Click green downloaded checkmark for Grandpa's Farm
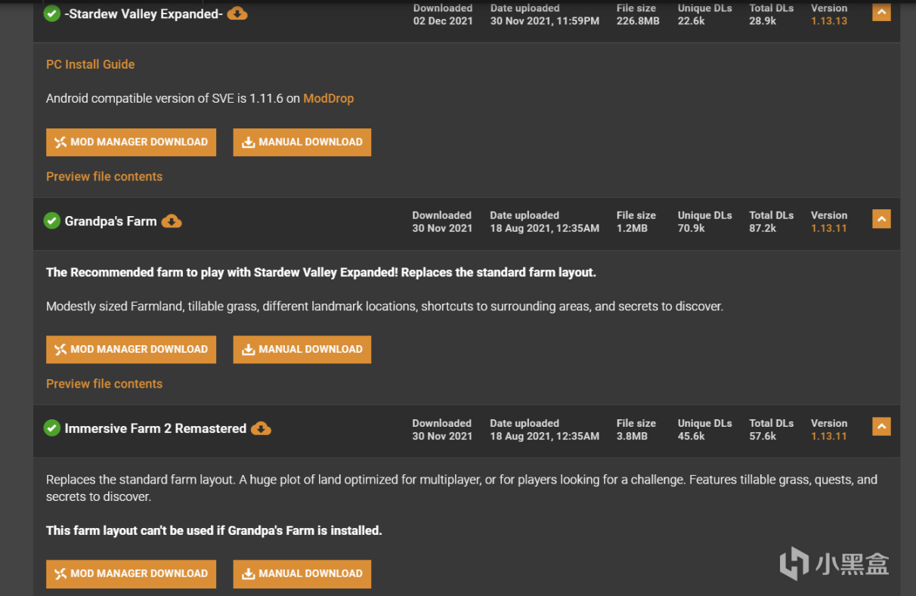The image size is (916, 596). coord(52,221)
